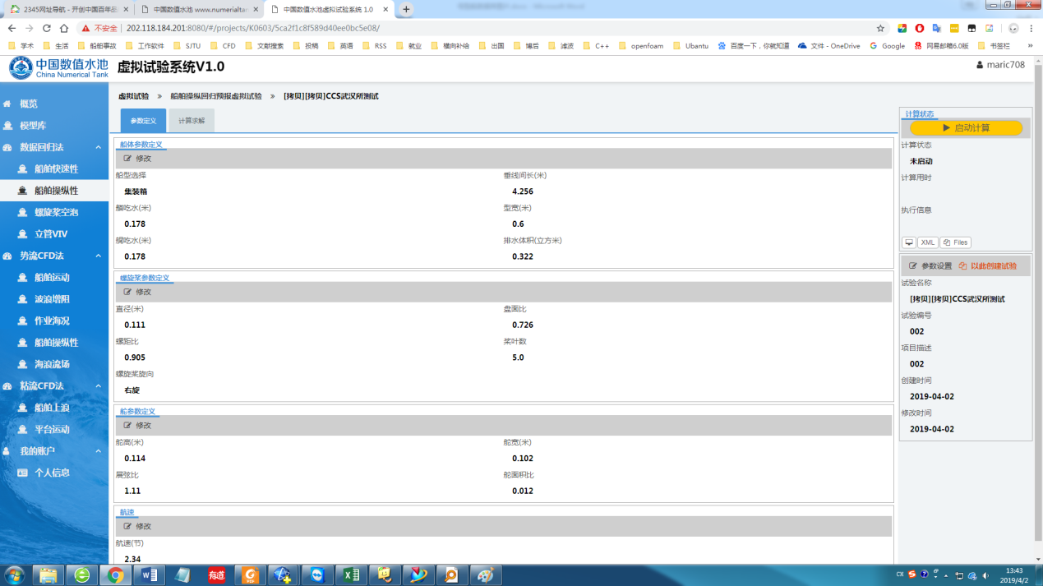Click 以此创建试验 to create test from this
This screenshot has height=586, width=1043.
[988, 266]
